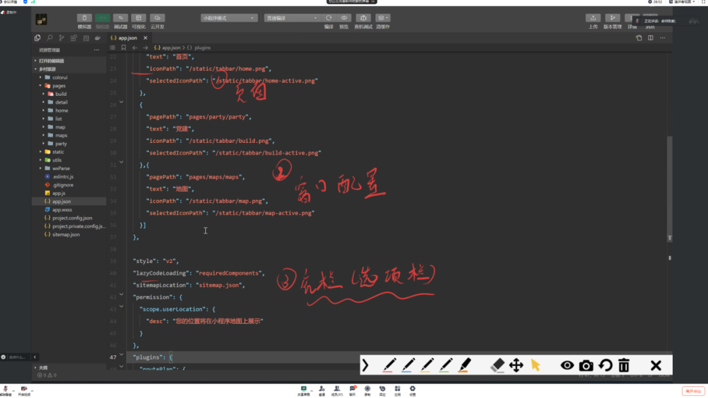Open the Search magnifier icon in sidebar
The image size is (708, 398).
pos(50,38)
